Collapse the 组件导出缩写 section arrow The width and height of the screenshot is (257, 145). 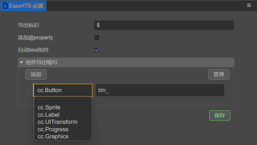tap(22, 62)
